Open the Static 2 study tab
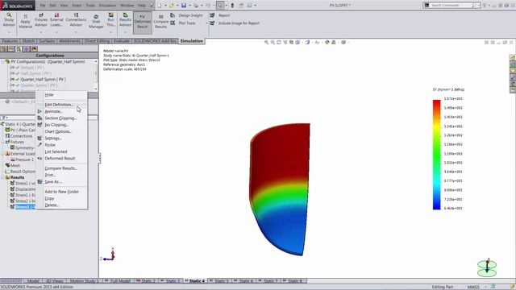Viewport: 516px width, 290px height. coord(145,281)
